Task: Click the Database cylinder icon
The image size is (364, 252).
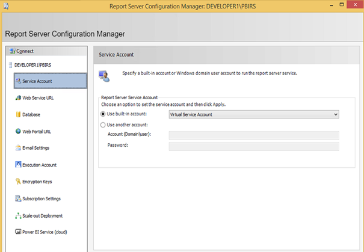Action: [18, 114]
